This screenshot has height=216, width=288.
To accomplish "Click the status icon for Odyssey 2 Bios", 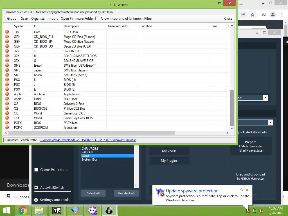I will [7, 103].
